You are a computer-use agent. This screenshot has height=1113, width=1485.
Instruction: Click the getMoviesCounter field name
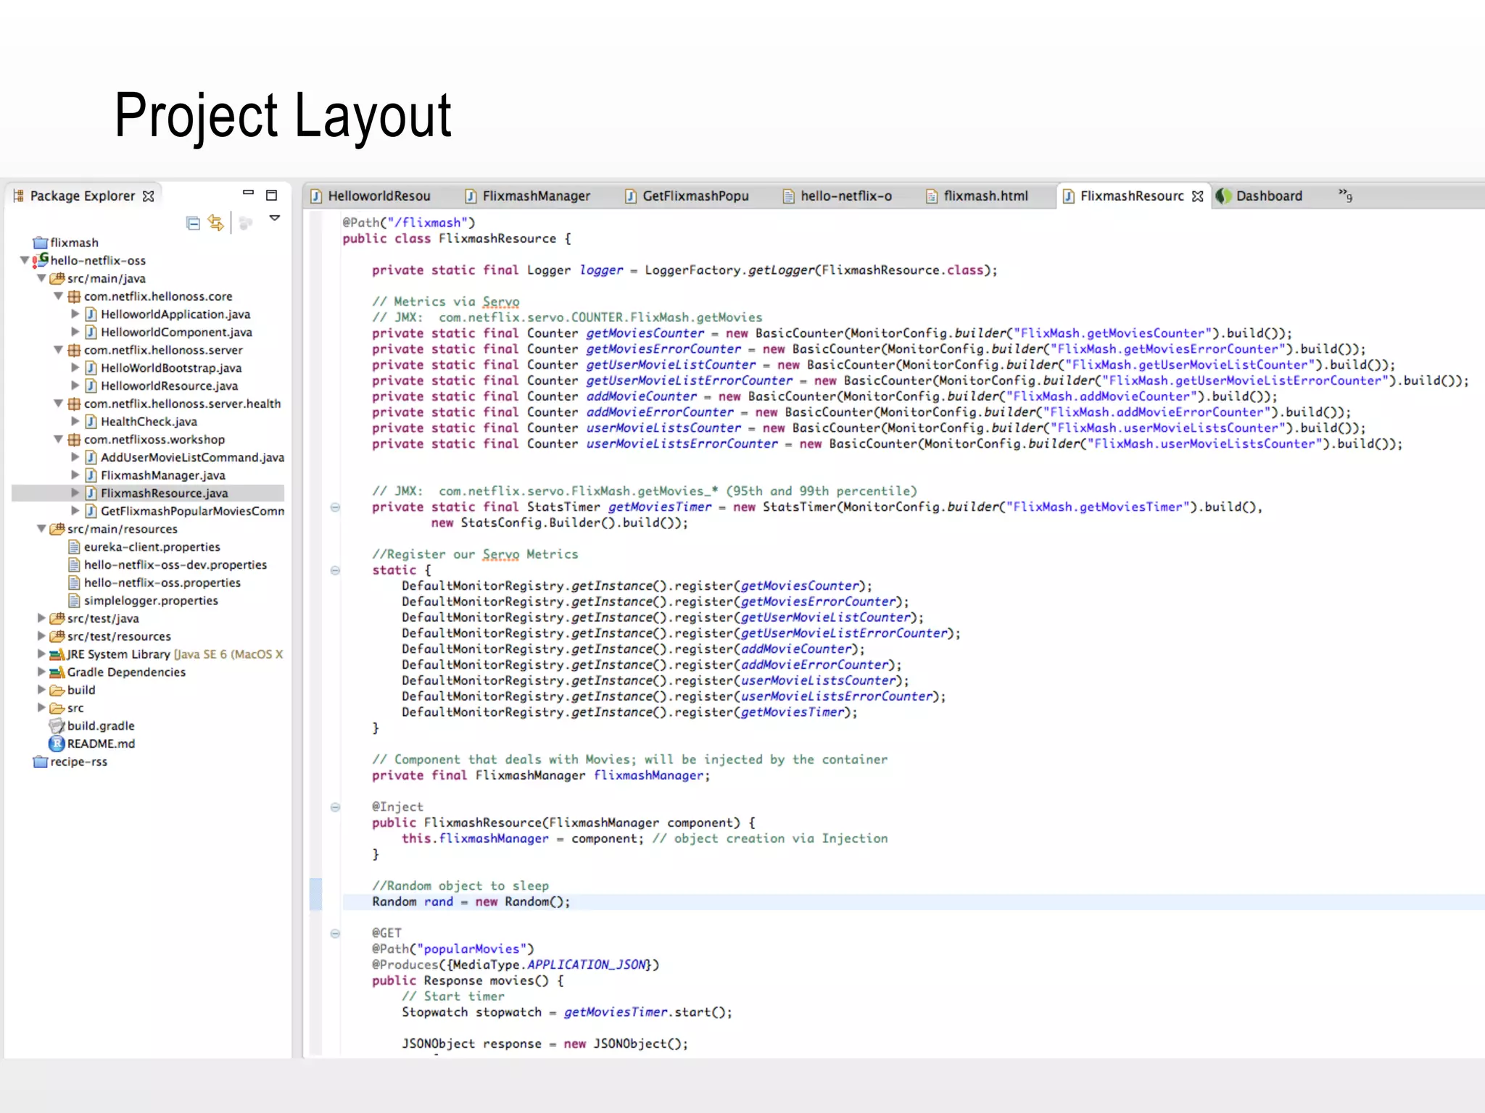tap(645, 333)
